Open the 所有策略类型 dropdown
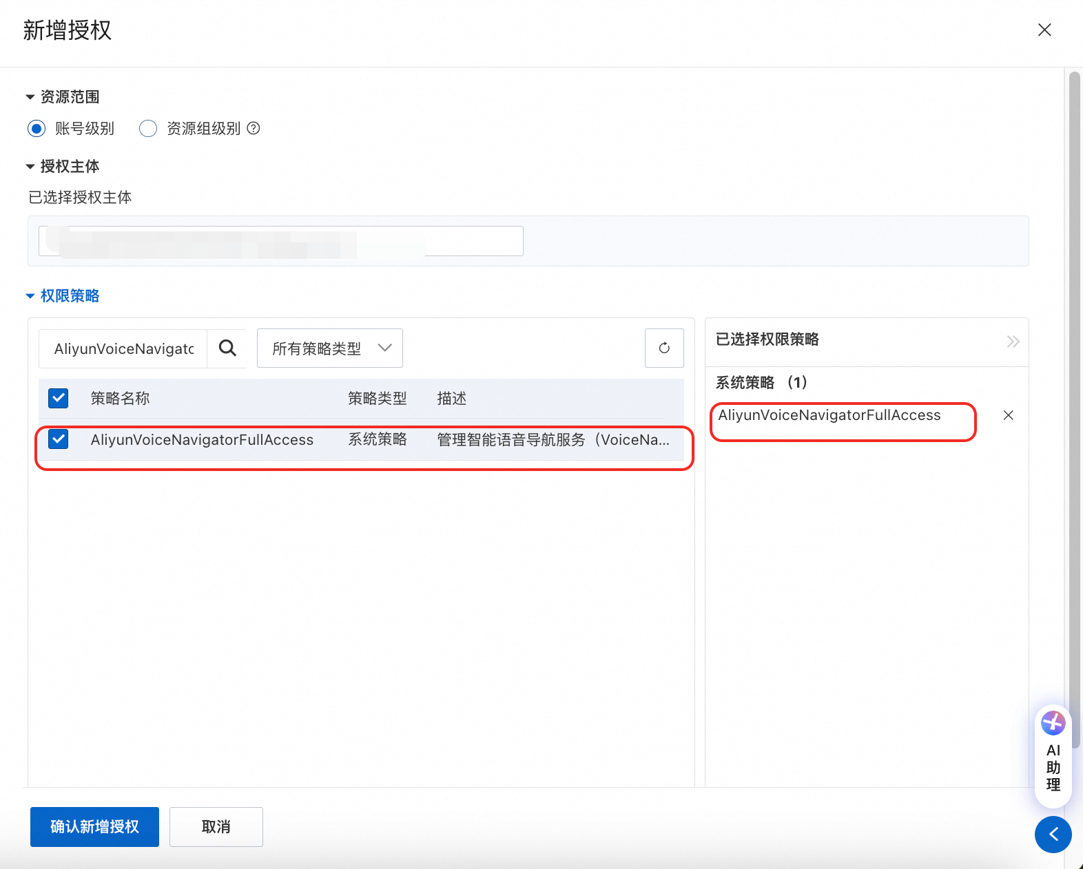Viewport: 1083px width, 869px height. 330,348
